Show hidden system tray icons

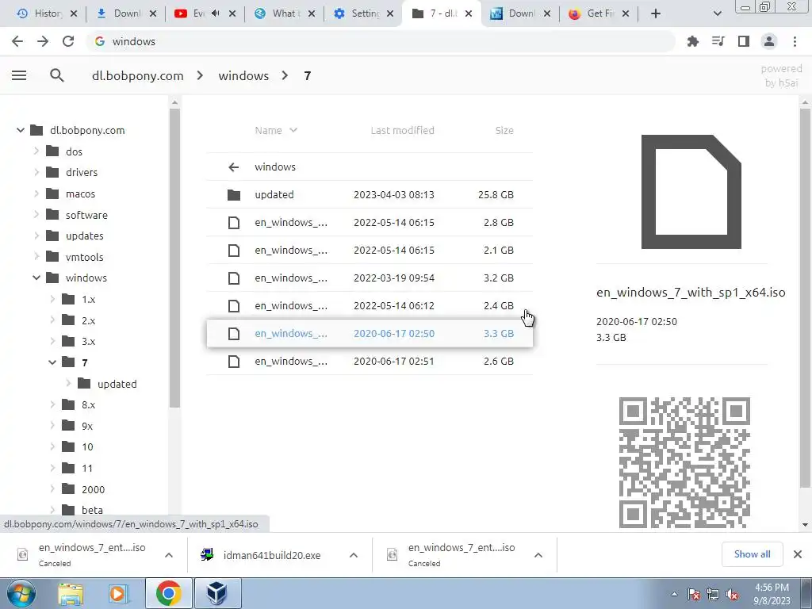click(674, 594)
